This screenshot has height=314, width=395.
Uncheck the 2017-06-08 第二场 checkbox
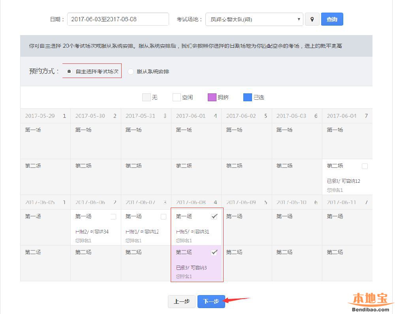point(214,253)
